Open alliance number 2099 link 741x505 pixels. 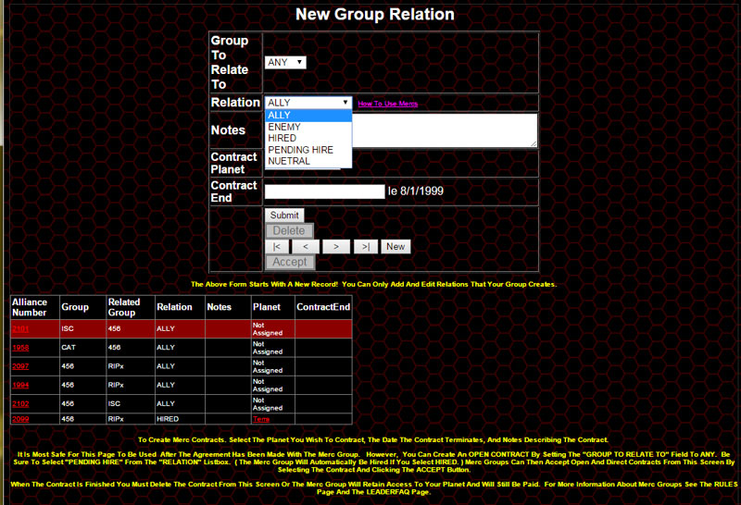point(21,419)
